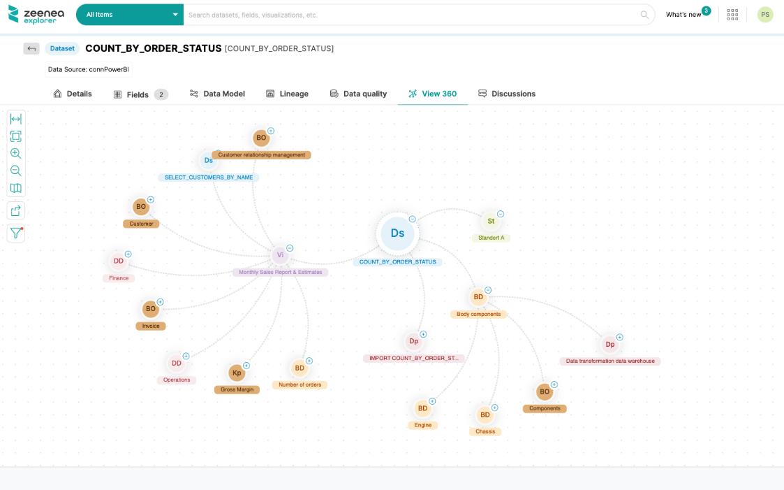Open the graph filter funnel

pos(15,233)
